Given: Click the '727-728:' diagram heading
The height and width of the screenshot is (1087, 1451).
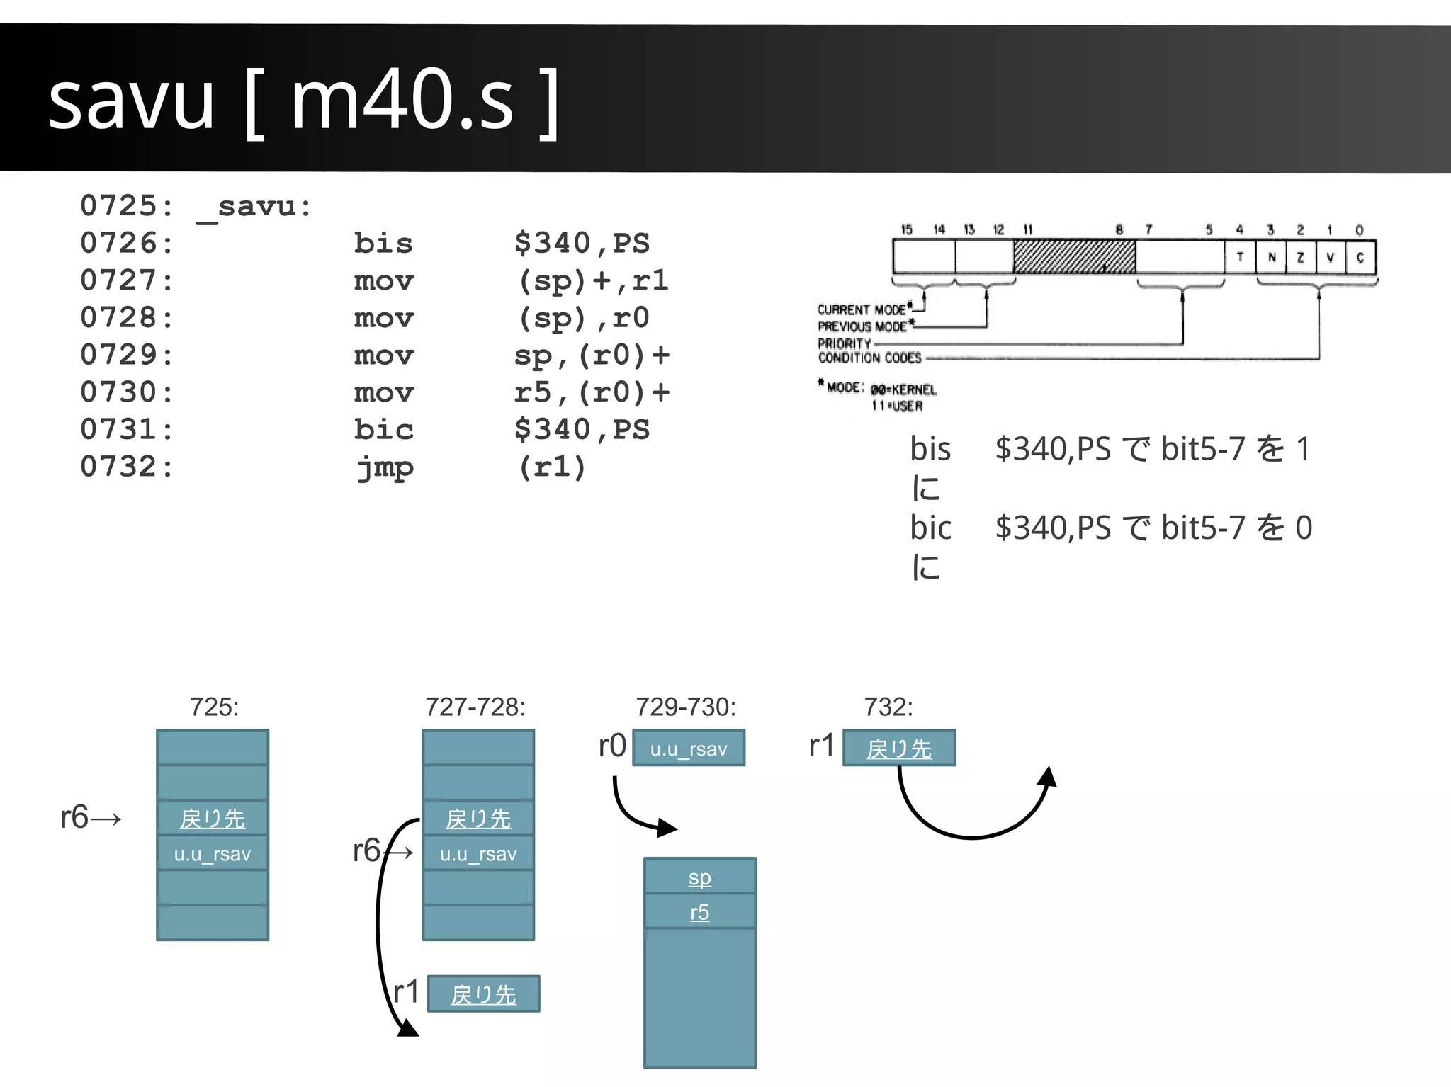Looking at the screenshot, I should click(475, 707).
